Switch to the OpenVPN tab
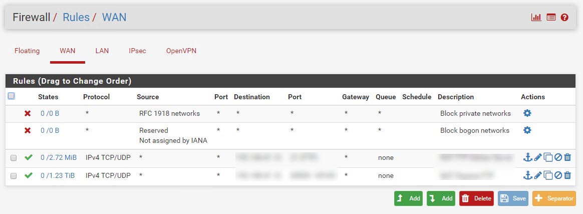Image resolution: width=583 pixels, height=214 pixels. (x=181, y=51)
